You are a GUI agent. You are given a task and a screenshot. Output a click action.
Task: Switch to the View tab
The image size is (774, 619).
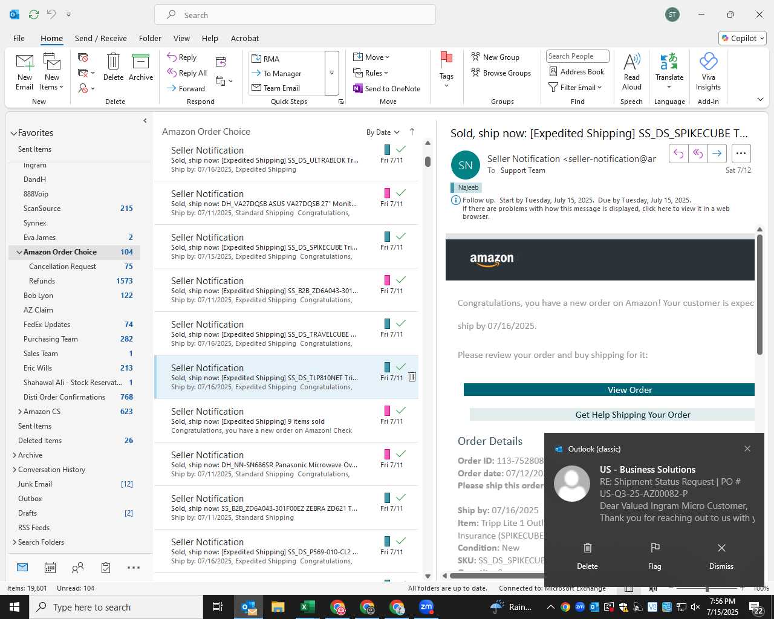(181, 38)
